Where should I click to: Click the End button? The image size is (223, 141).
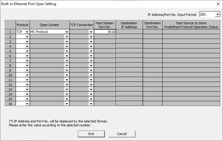[x=91, y=134]
